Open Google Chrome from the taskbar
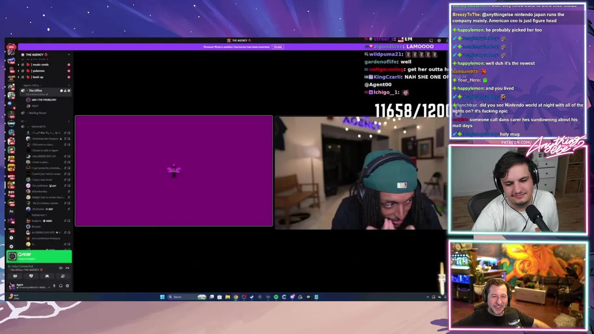The image size is (594, 334). point(236,297)
